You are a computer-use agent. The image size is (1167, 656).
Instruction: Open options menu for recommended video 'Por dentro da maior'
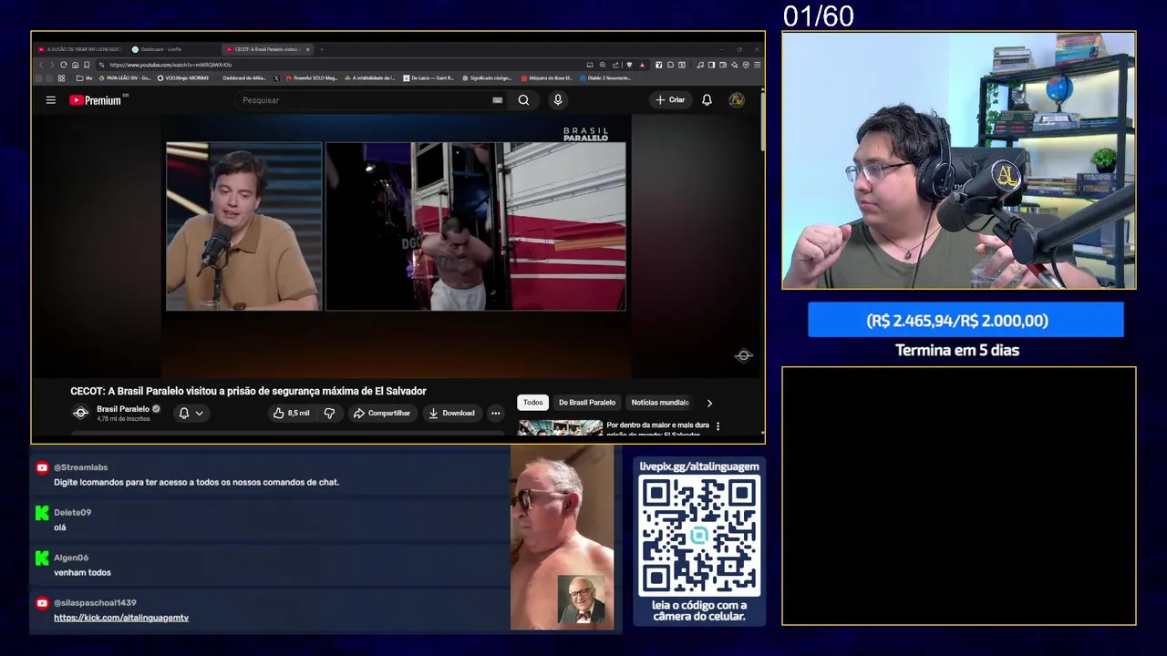pos(718,425)
